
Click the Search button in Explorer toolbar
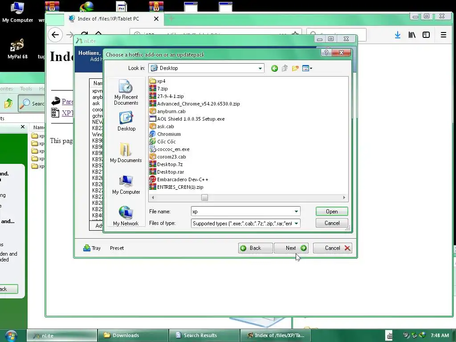click(32, 103)
